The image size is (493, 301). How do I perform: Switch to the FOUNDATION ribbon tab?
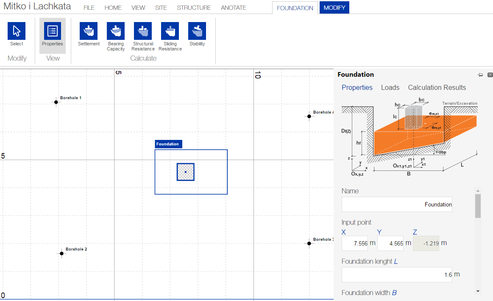pyautogui.click(x=295, y=8)
